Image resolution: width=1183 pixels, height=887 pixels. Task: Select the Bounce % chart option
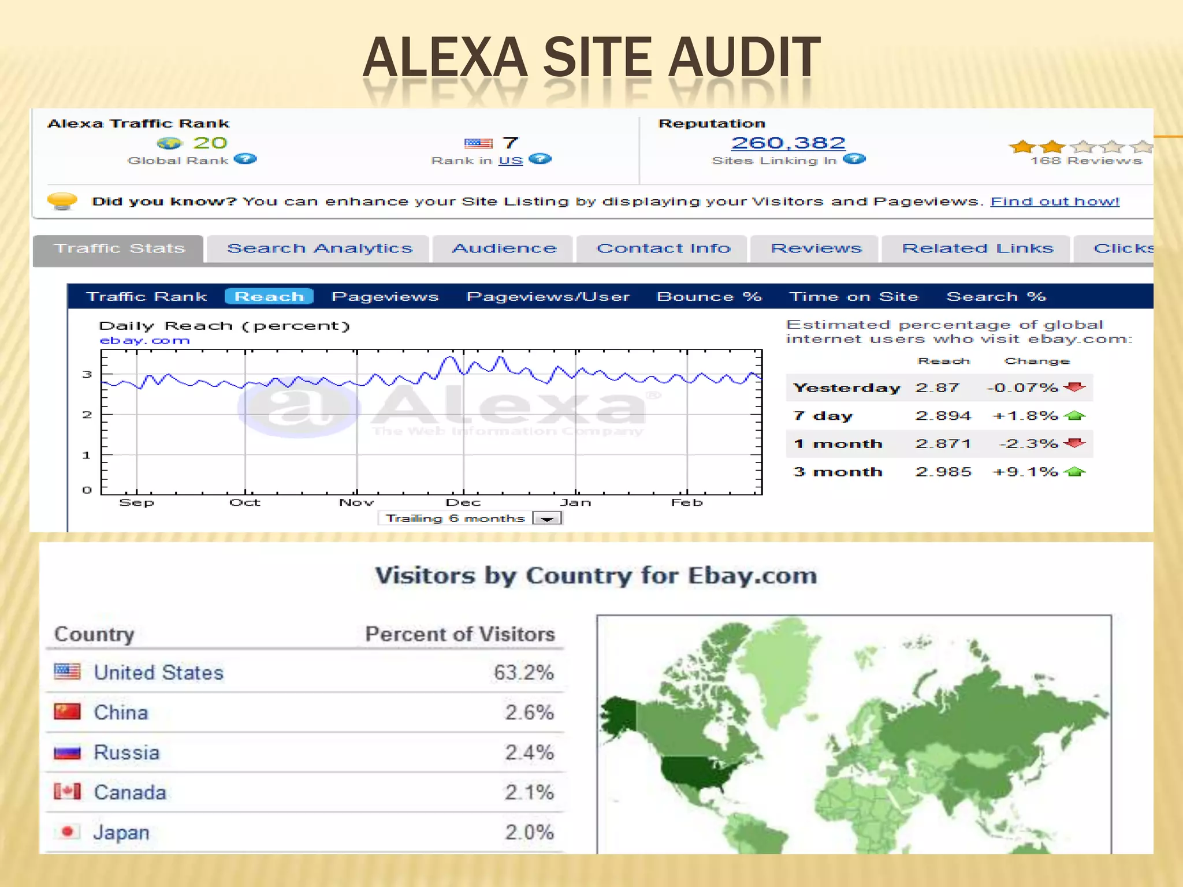709,297
